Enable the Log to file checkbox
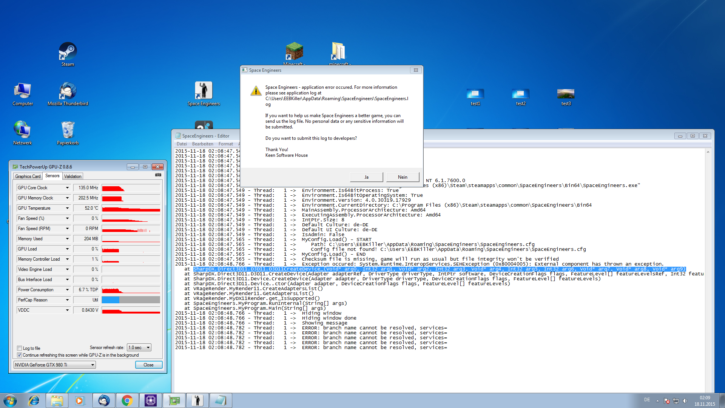This screenshot has height=408, width=725. click(19, 348)
